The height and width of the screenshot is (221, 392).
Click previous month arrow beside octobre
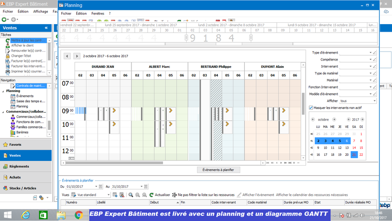pos(313,120)
